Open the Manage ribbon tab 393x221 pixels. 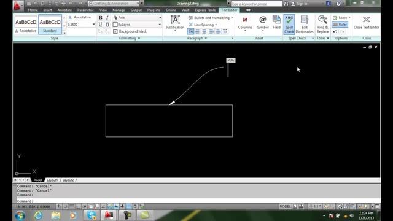click(119, 10)
